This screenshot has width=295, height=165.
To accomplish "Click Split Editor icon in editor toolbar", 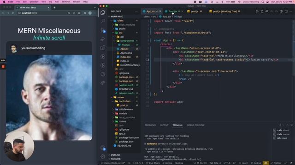I will tap(286, 11).
